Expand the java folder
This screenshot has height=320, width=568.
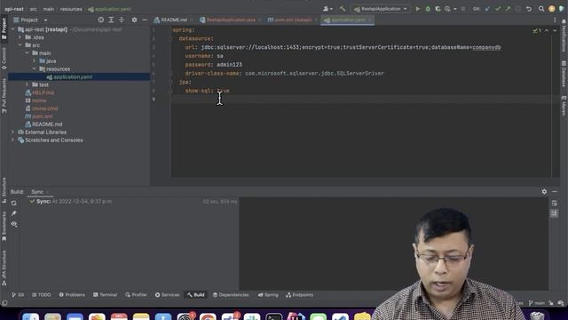[x=35, y=61]
